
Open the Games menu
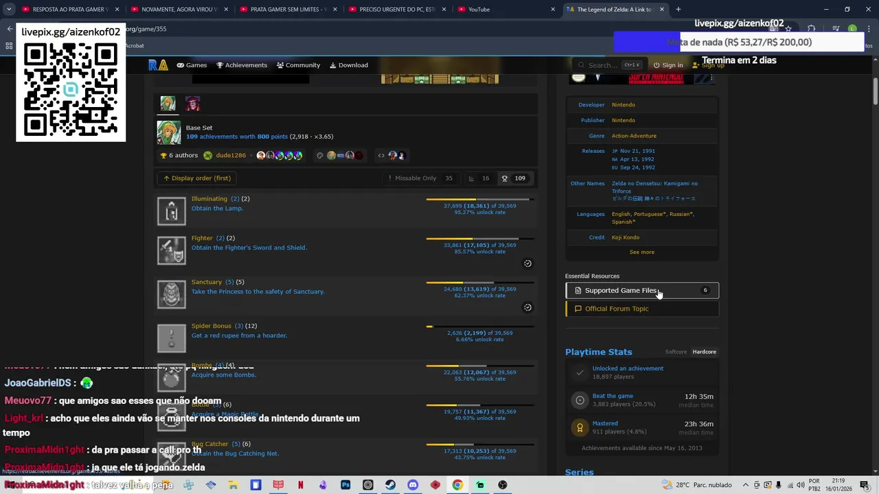click(192, 65)
